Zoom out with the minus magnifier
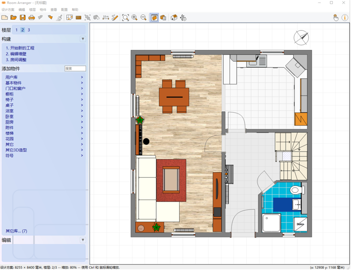This screenshot has width=351, height=272. [x=144, y=18]
